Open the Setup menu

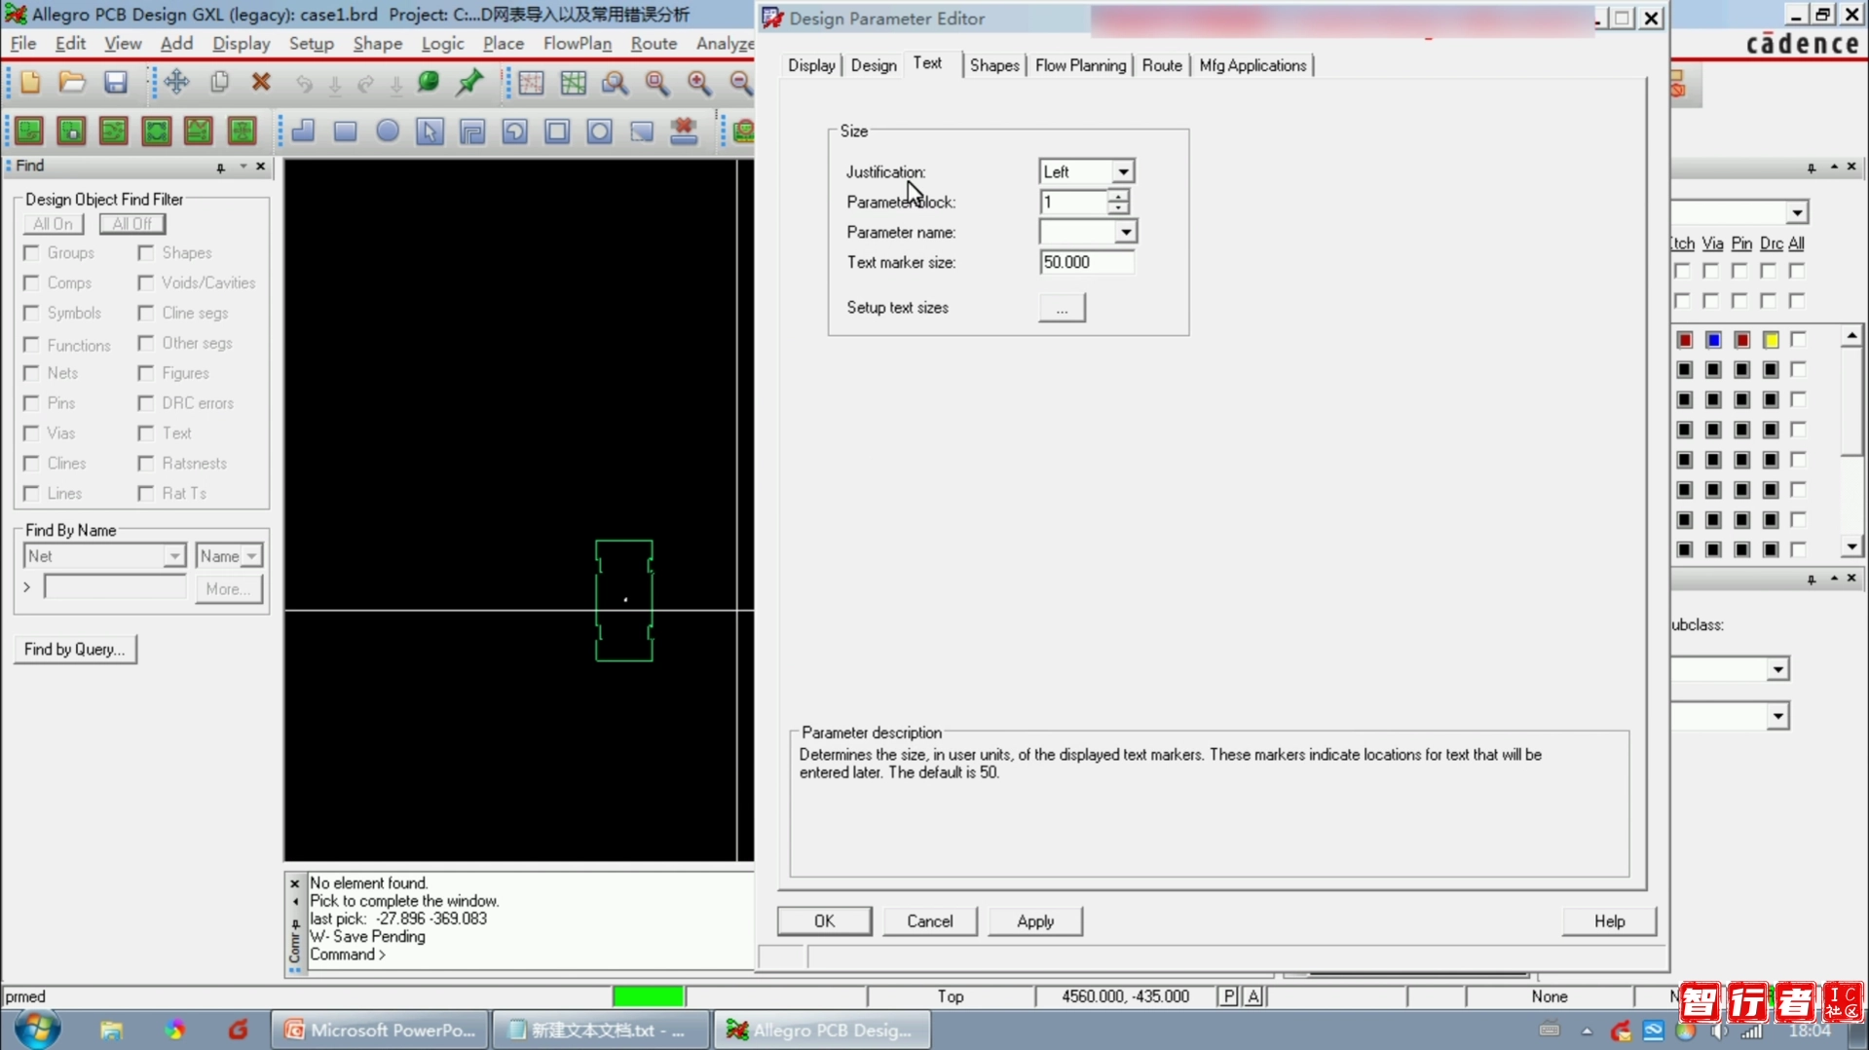(311, 44)
